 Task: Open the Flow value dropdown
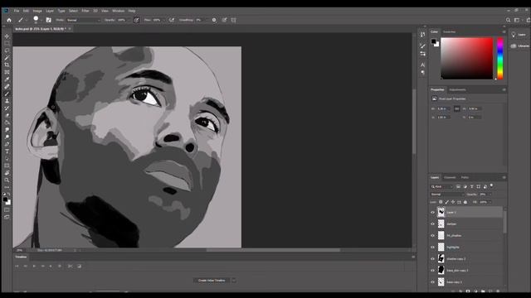[163, 20]
